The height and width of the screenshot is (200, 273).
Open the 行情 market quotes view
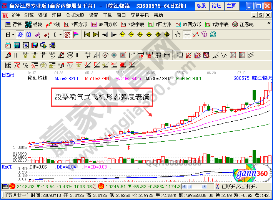coord(13,25)
